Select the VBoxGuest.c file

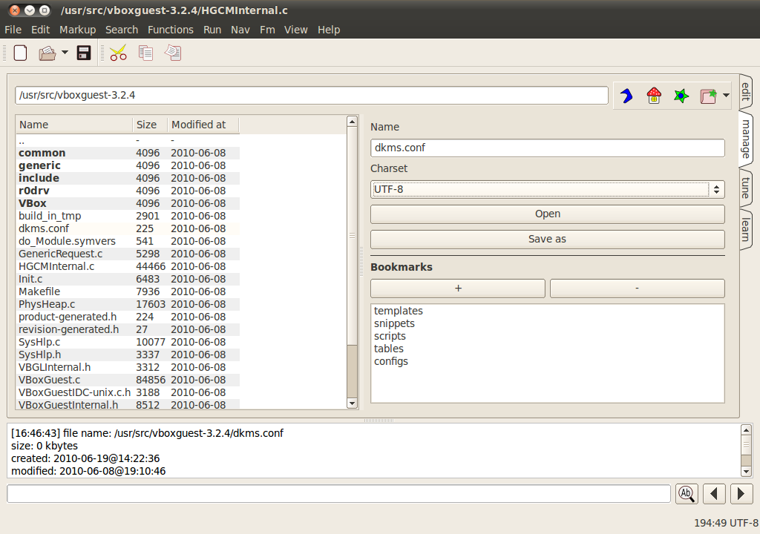pos(128,380)
